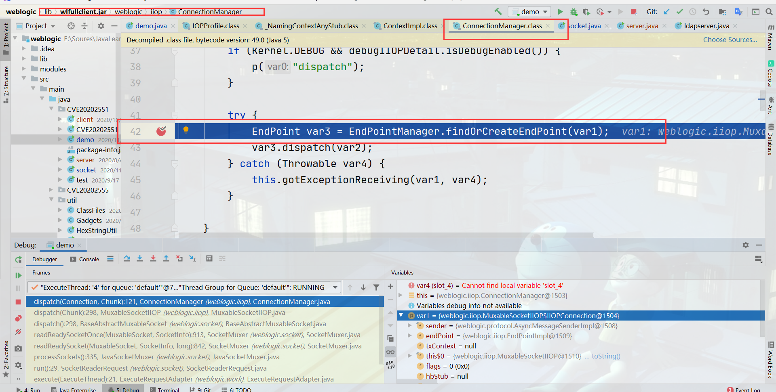
Task: Collapse the util folder
Action: click(51, 200)
